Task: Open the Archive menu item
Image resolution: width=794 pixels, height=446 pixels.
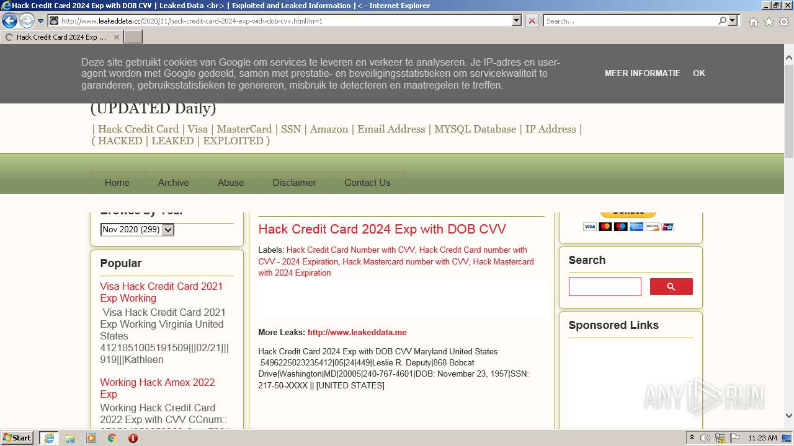Action: [x=174, y=183]
